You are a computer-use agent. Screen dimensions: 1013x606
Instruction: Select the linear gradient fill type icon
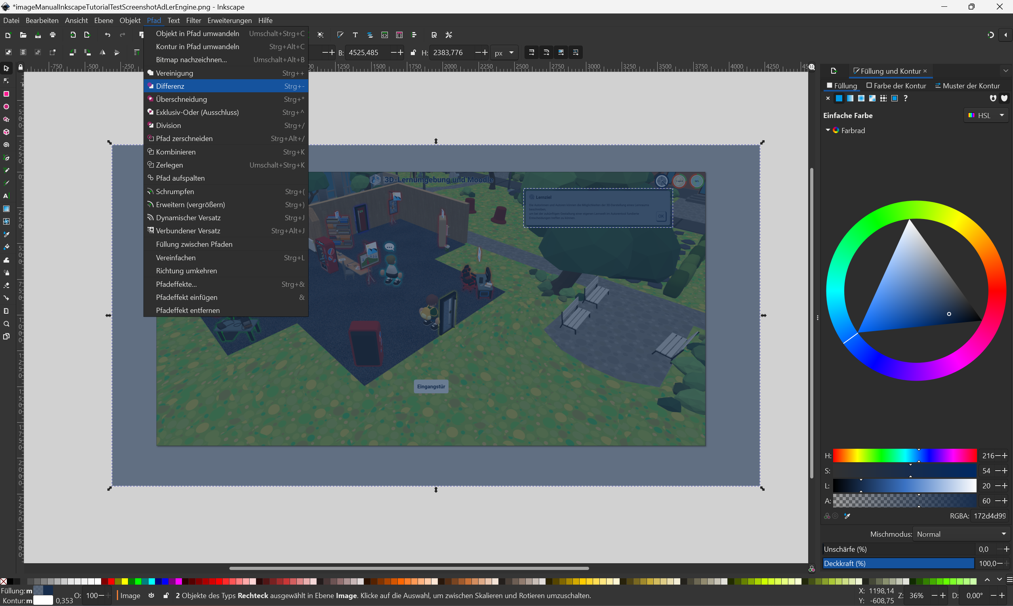850,98
